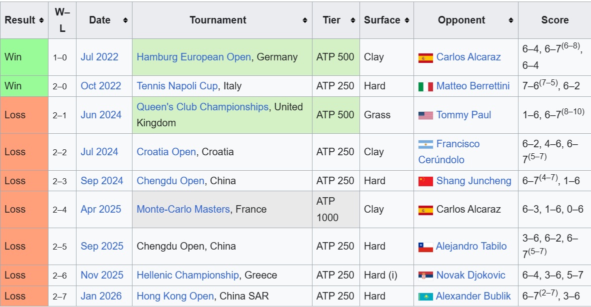
Task: Click Kazakhstan flag beside Alexander Bublik
Action: click(425, 297)
